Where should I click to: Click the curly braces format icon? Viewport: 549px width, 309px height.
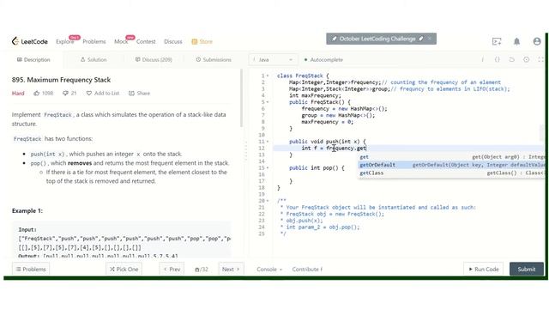point(498,59)
